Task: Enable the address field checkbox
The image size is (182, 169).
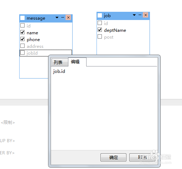Action: point(22,46)
